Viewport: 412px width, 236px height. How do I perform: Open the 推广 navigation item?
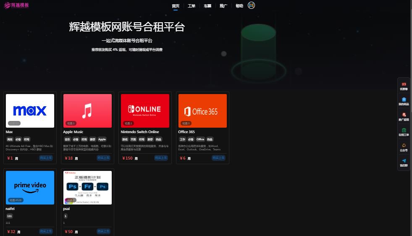click(223, 6)
